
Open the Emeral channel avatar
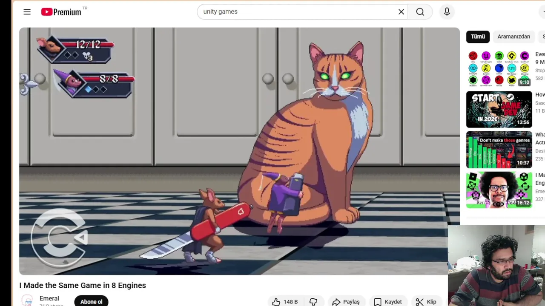tap(28, 301)
